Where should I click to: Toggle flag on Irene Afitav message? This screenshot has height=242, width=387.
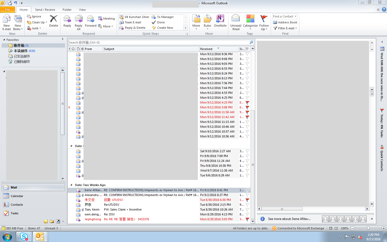pos(247,190)
